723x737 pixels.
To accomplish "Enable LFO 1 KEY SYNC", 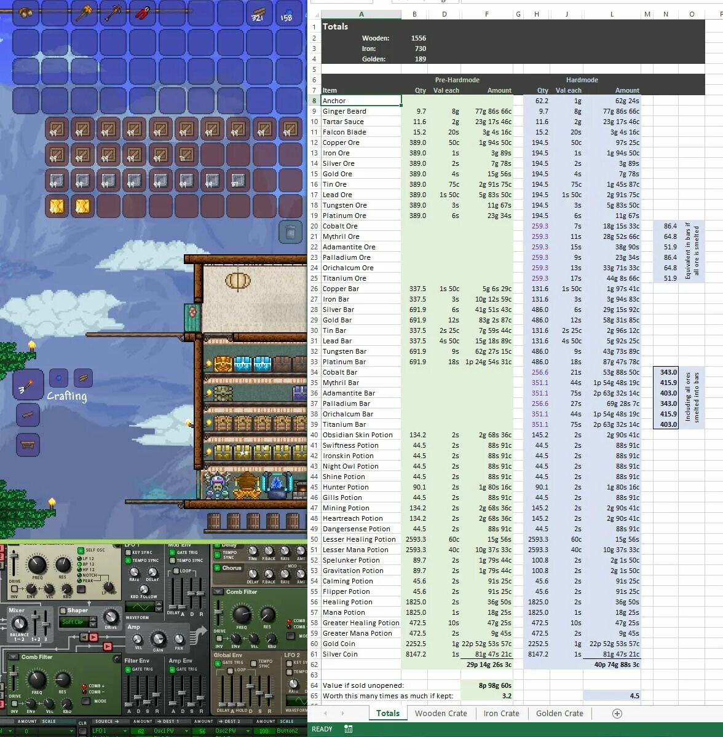I will [x=128, y=553].
